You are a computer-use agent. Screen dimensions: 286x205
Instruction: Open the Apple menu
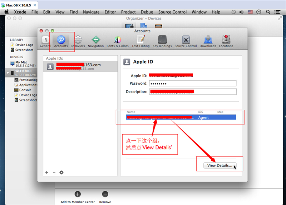tap(7, 12)
